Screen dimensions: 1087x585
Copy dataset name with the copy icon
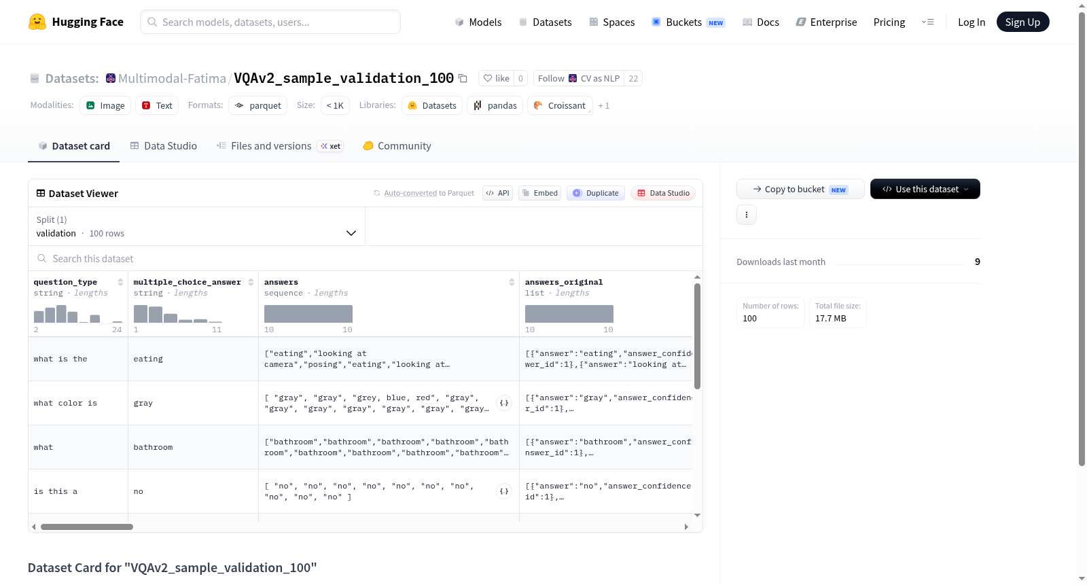point(463,78)
